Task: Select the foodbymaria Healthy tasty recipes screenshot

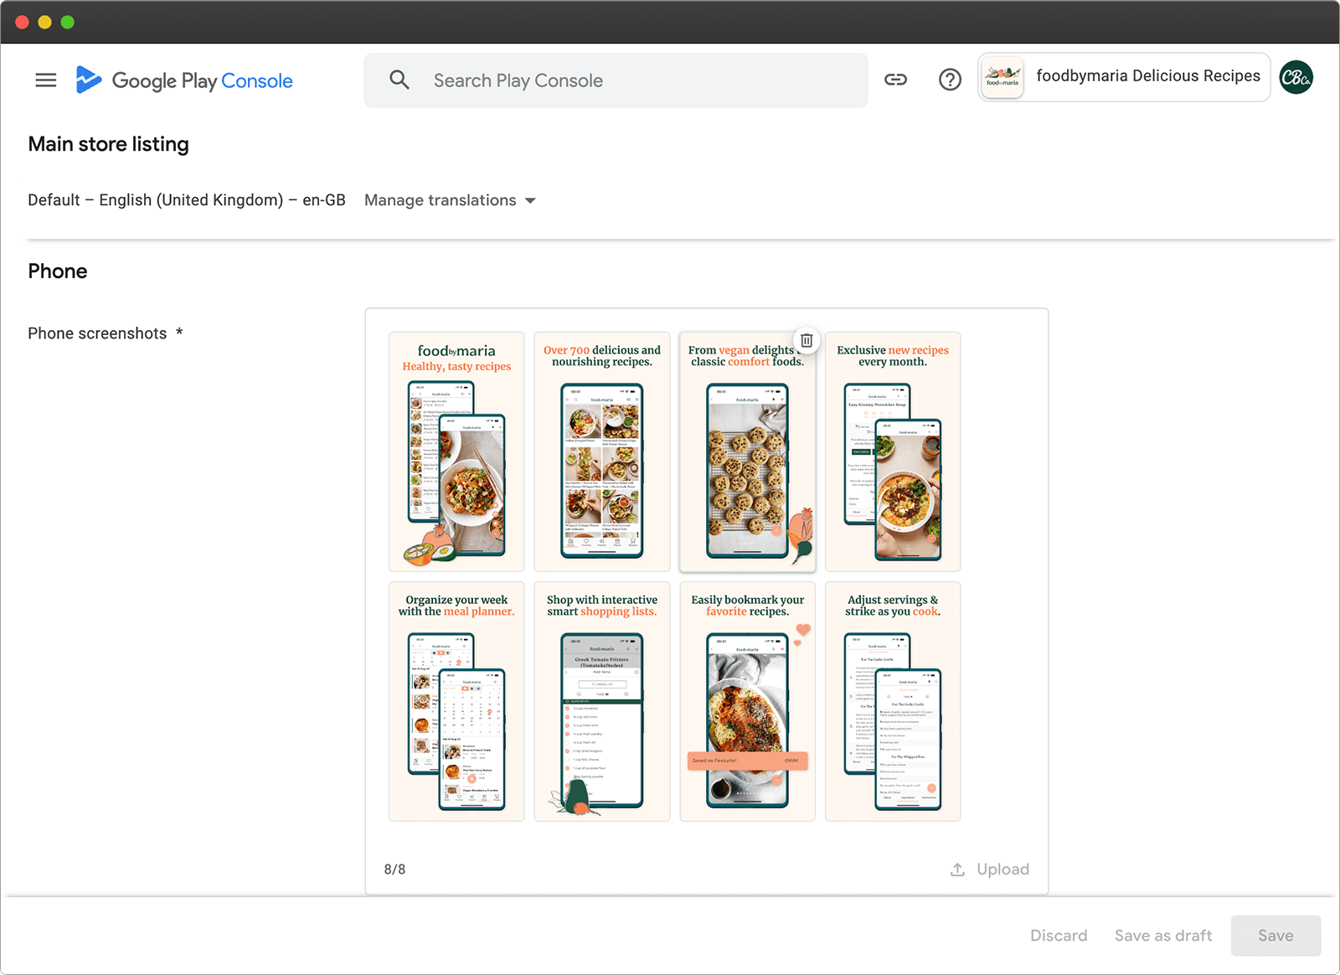Action: click(x=456, y=452)
